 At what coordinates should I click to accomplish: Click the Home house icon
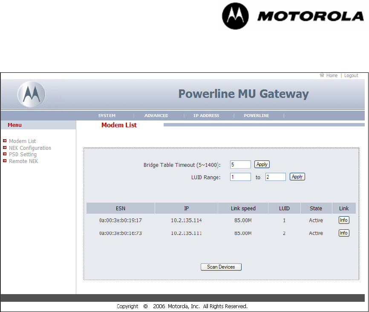point(322,75)
